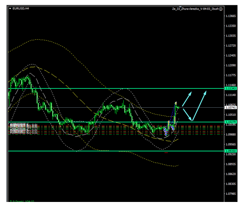Image resolution: width=242 pixels, height=206 pixels.
Task: Click the 1.13035 price scale value
Action: pos(231,36)
